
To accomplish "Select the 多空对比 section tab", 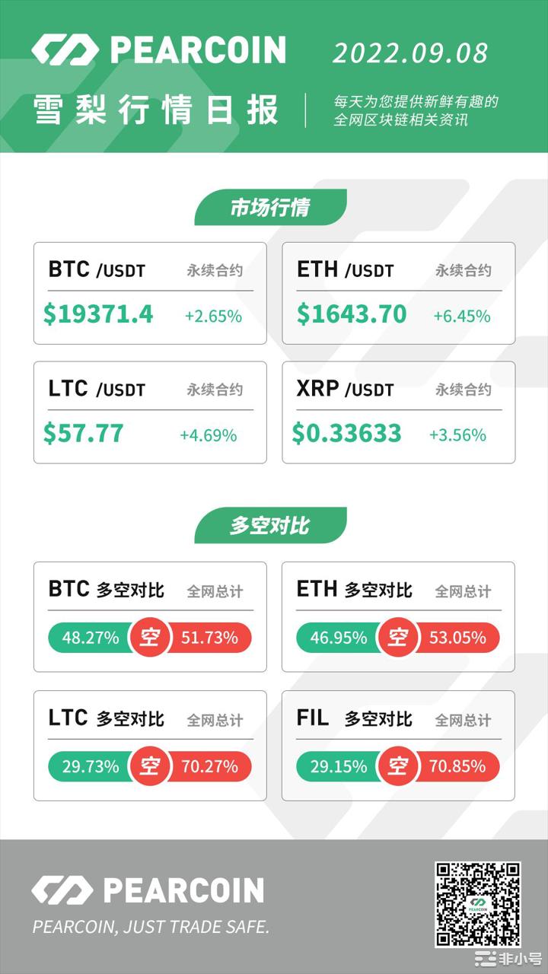I will tap(270, 526).
